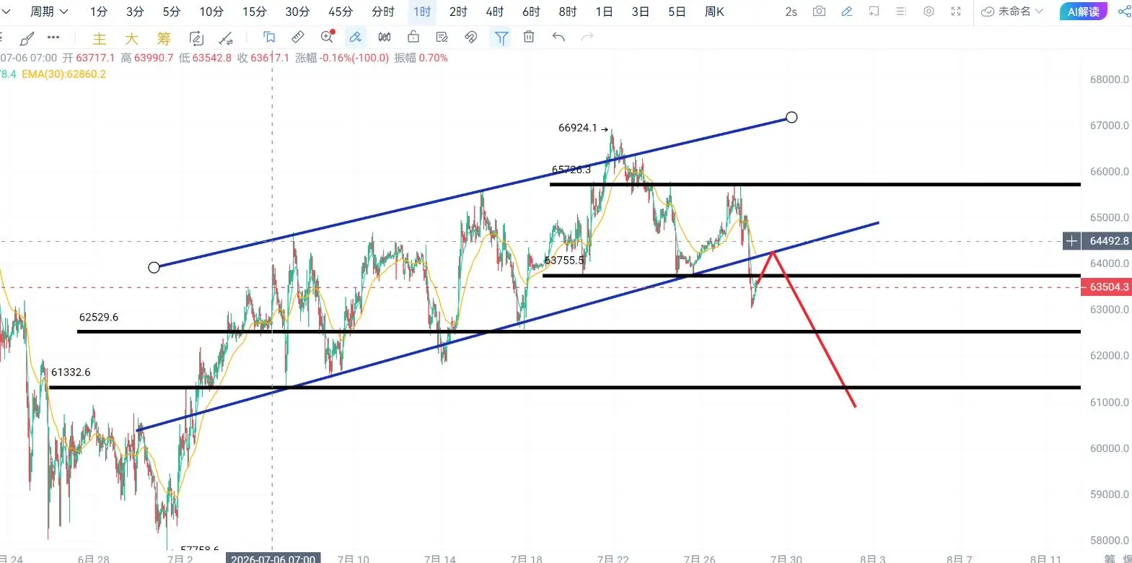Toggle the lock drawings icon

[413, 37]
